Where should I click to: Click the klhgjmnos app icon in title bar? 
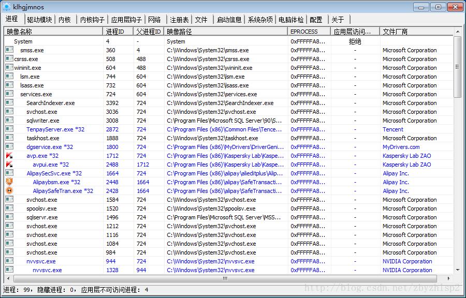[x=7, y=7]
